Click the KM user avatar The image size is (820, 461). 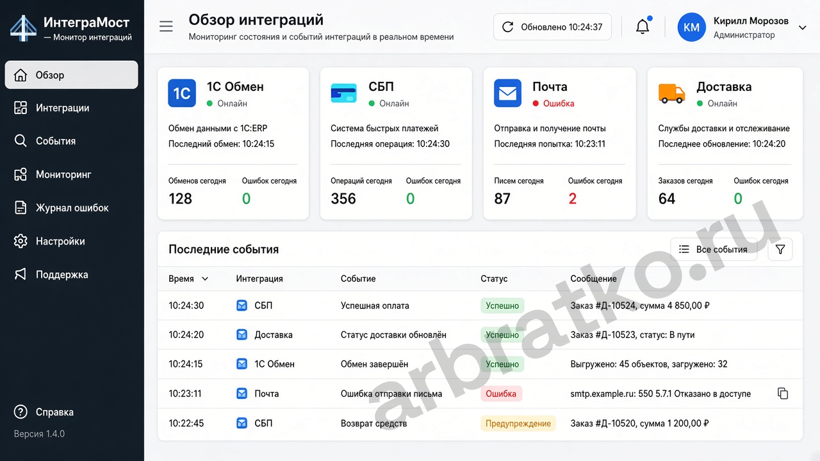tap(691, 28)
